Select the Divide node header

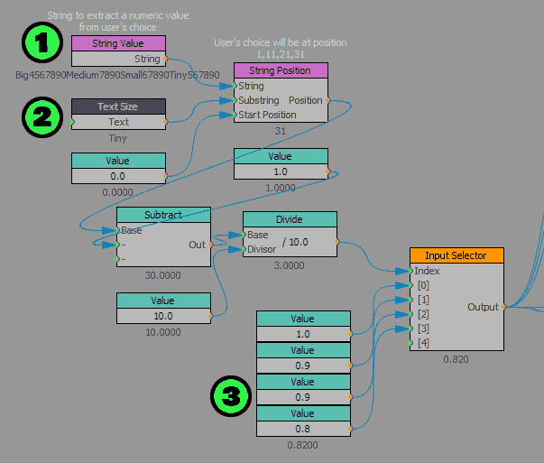(x=290, y=219)
